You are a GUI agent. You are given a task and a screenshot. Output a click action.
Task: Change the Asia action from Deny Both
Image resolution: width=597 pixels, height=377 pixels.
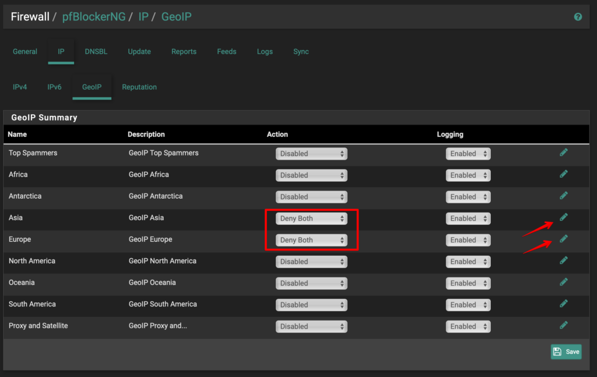(311, 219)
